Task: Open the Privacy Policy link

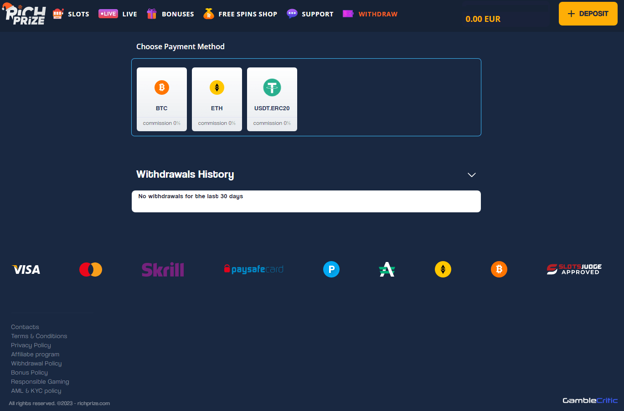Action: point(31,345)
